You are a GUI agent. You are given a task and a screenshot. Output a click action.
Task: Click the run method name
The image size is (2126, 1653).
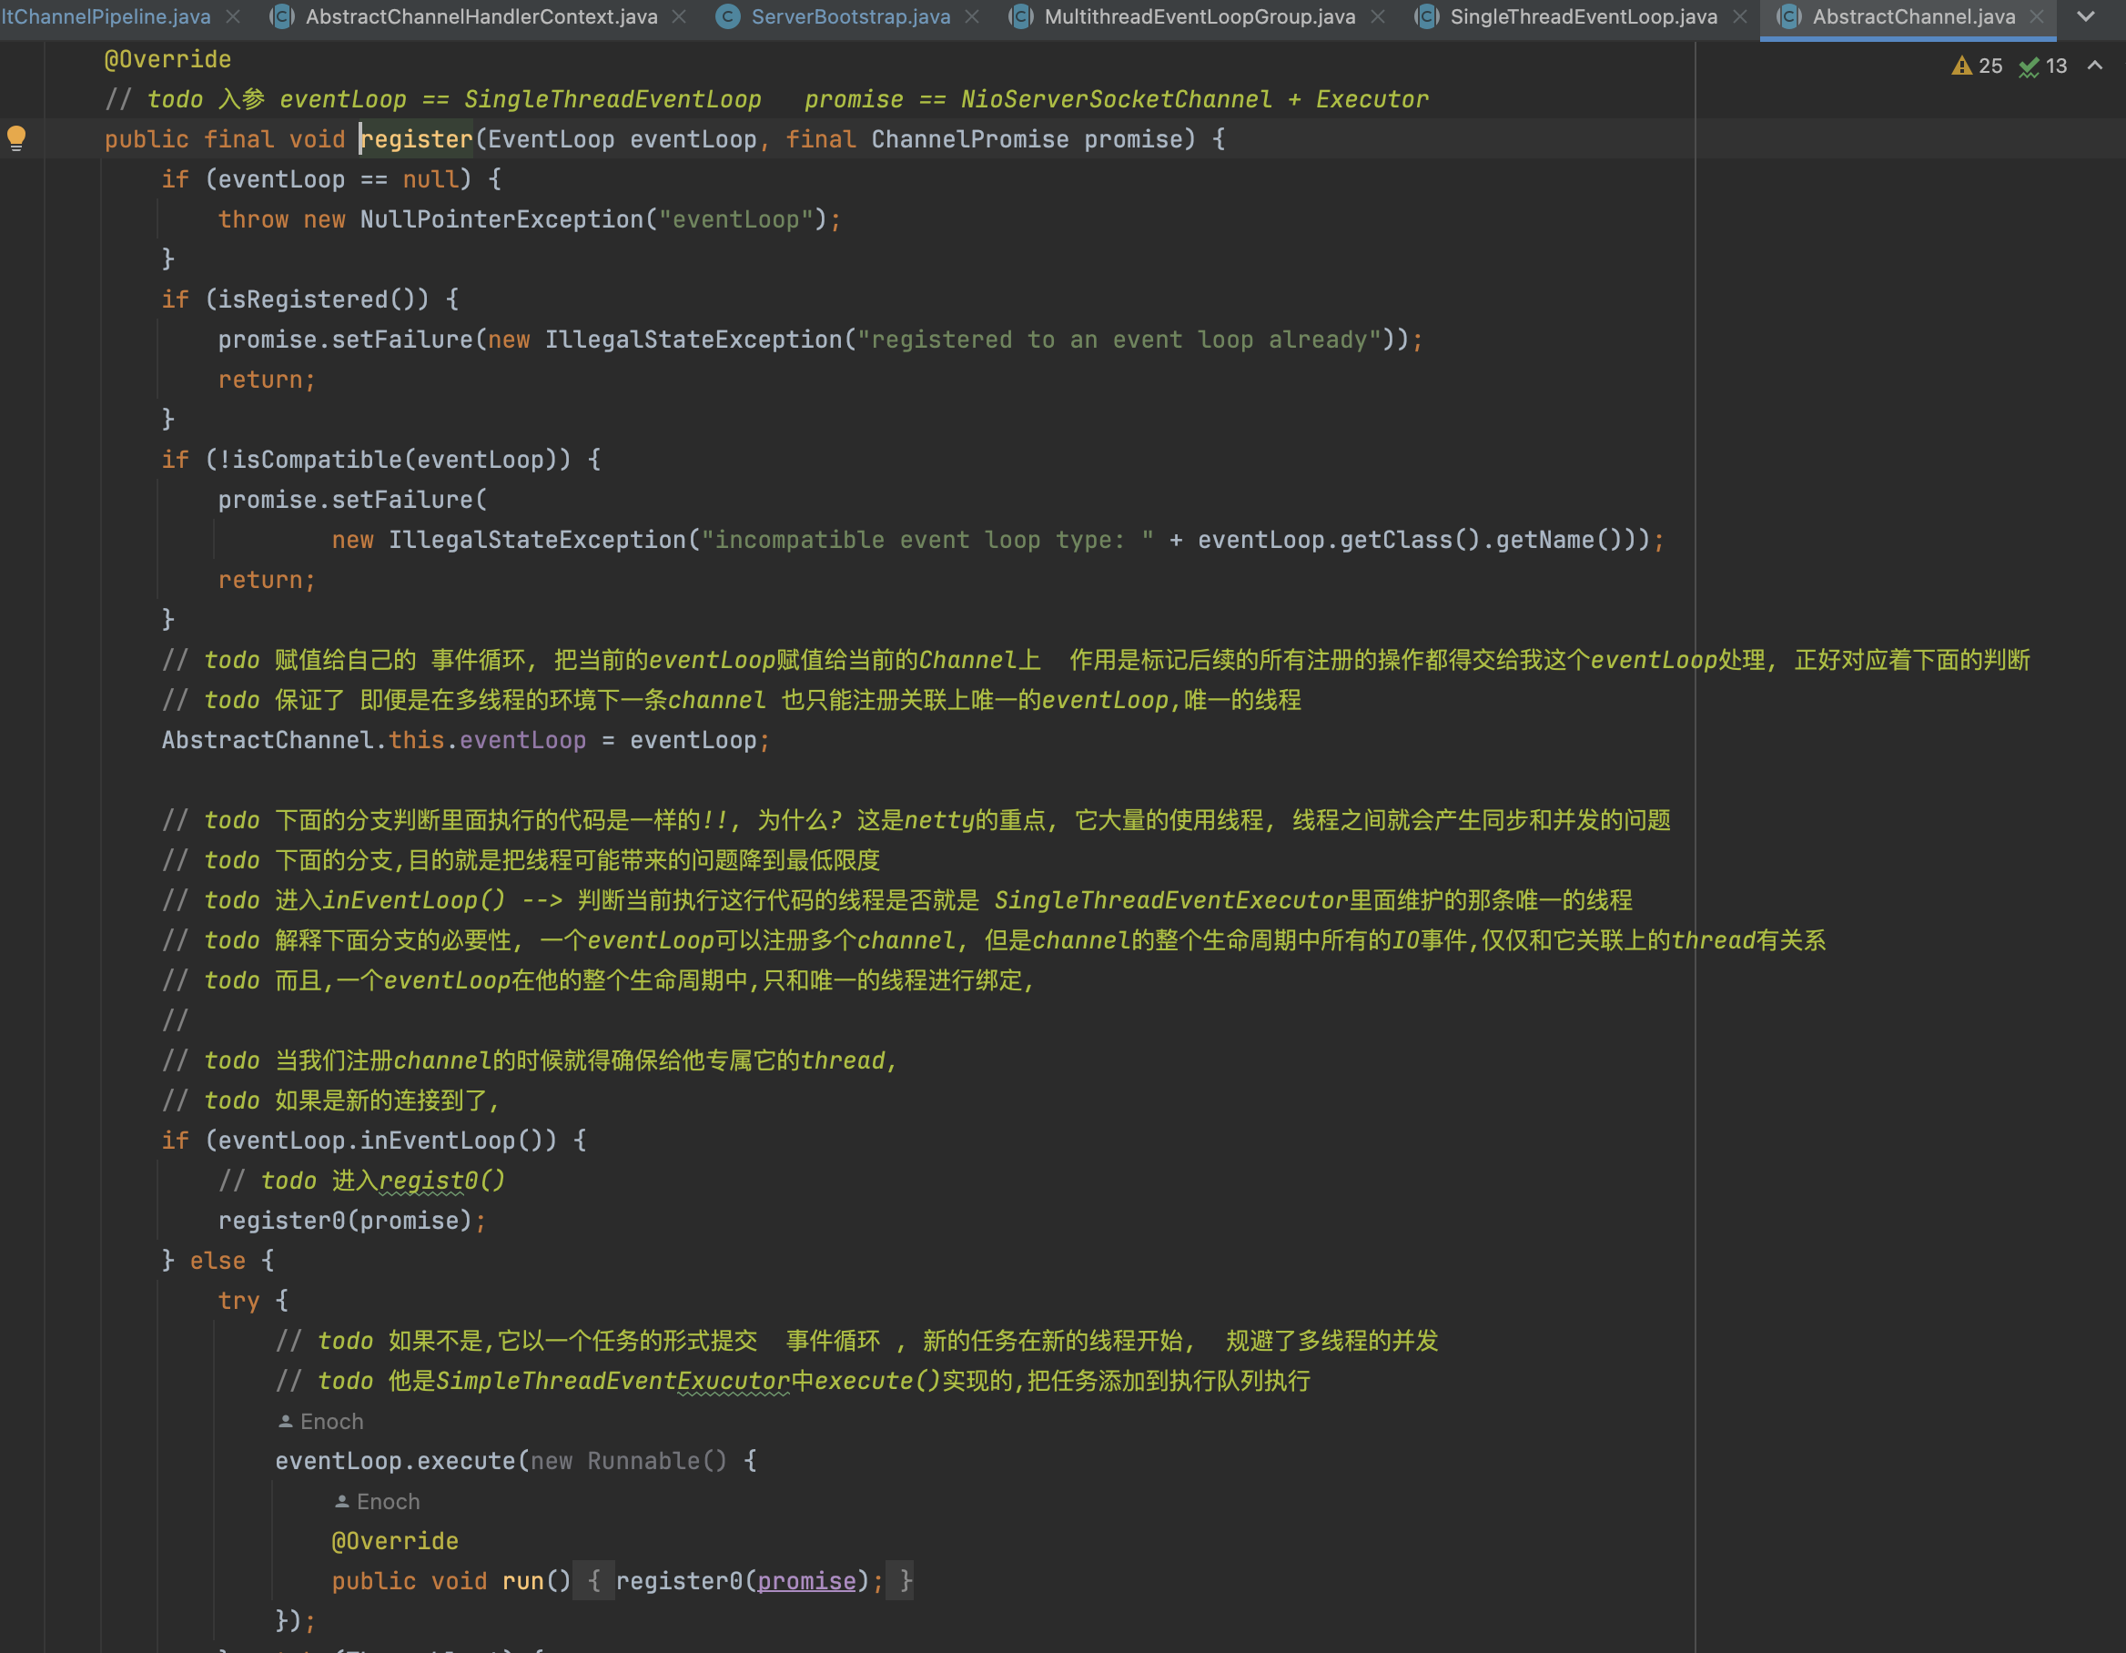pyautogui.click(x=522, y=1581)
